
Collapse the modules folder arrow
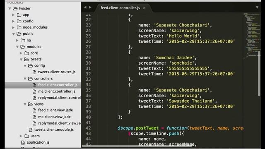17,47
